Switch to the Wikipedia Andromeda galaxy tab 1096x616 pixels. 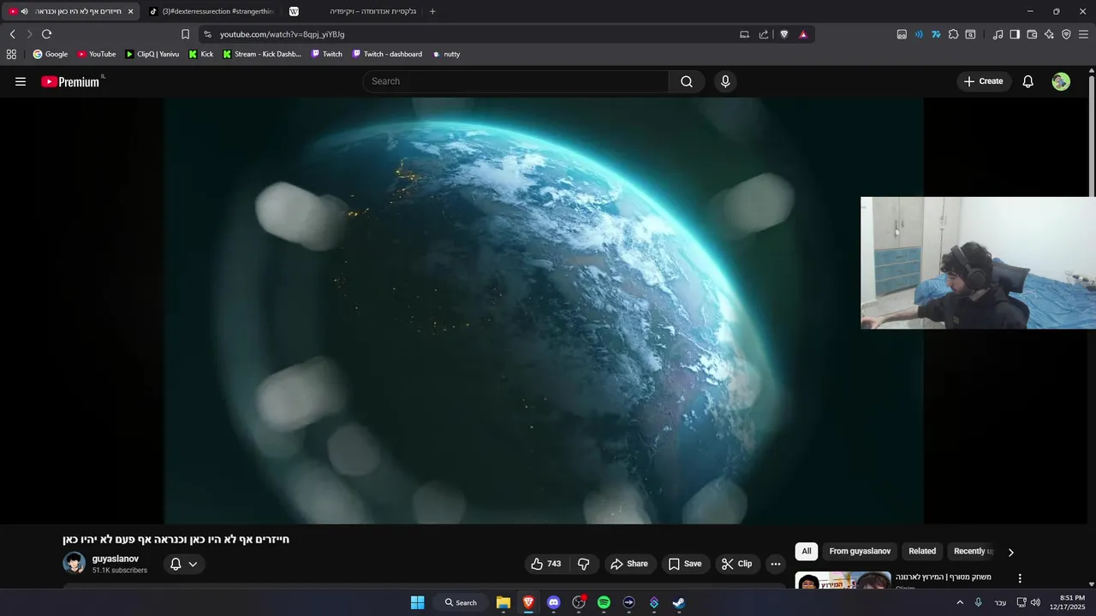[353, 11]
